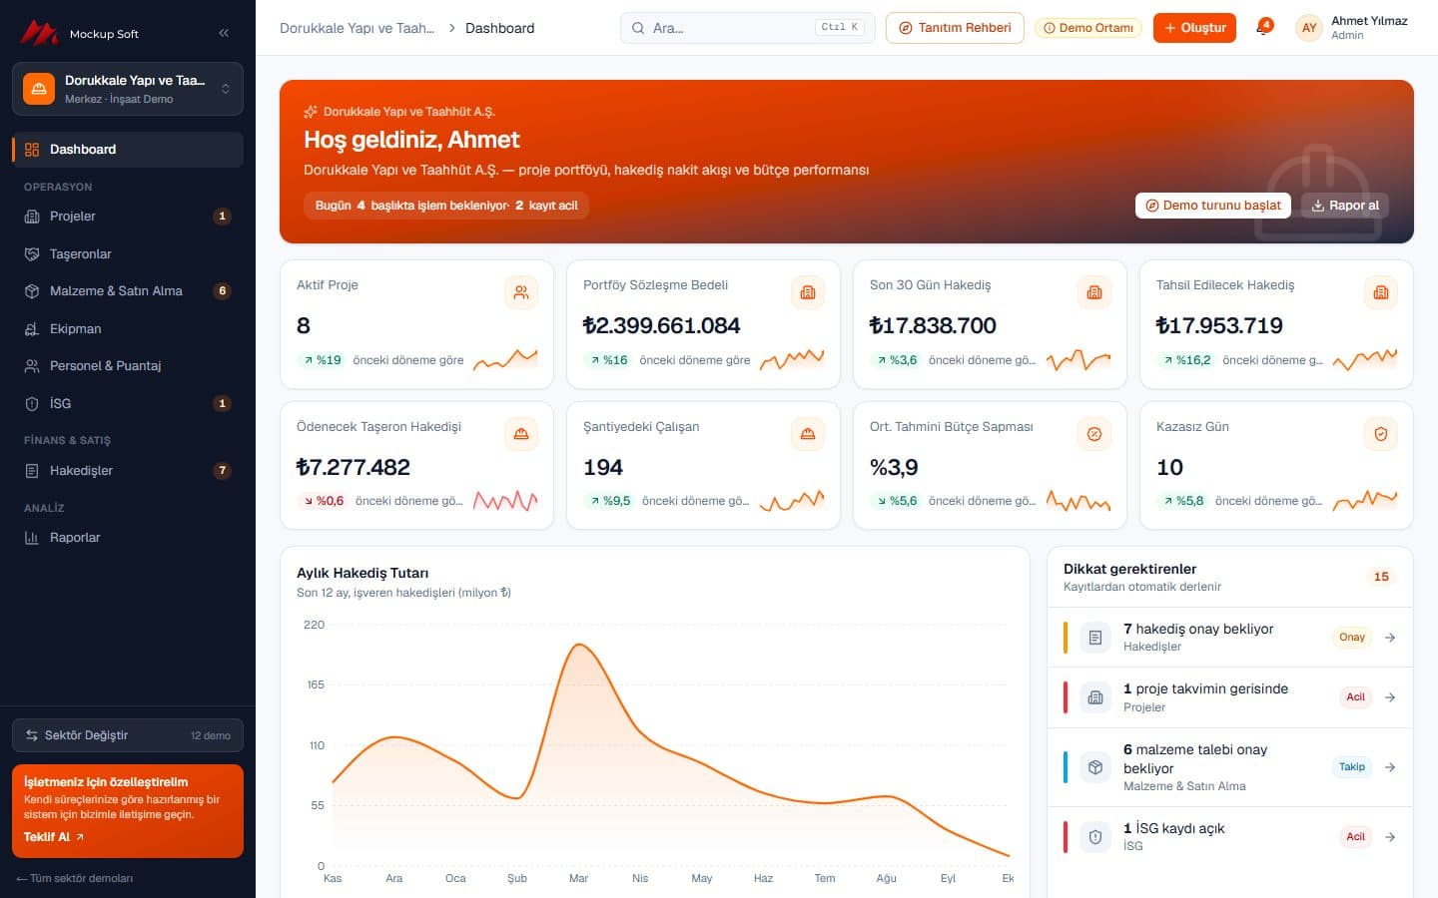Open İSG sidebar item

click(x=128, y=404)
